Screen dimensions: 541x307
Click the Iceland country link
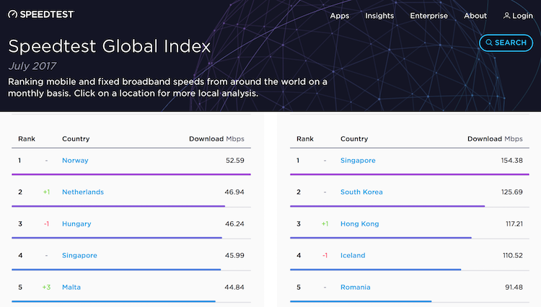pyautogui.click(x=353, y=256)
